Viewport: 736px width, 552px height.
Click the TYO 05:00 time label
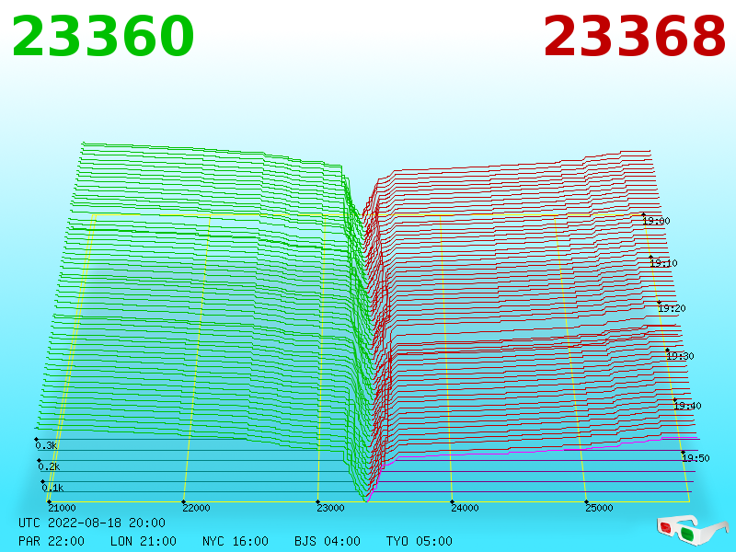point(420,541)
